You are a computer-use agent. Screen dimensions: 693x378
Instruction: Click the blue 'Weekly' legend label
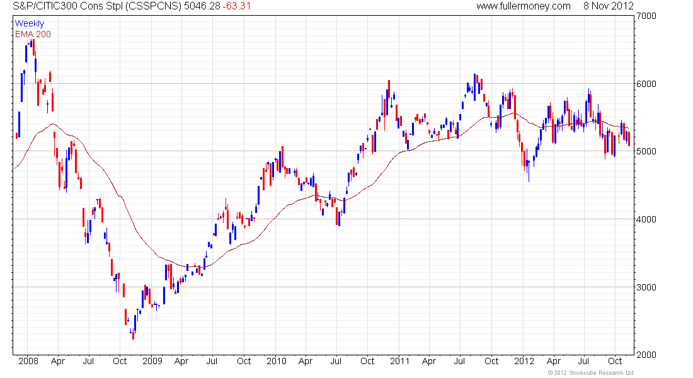[x=30, y=23]
